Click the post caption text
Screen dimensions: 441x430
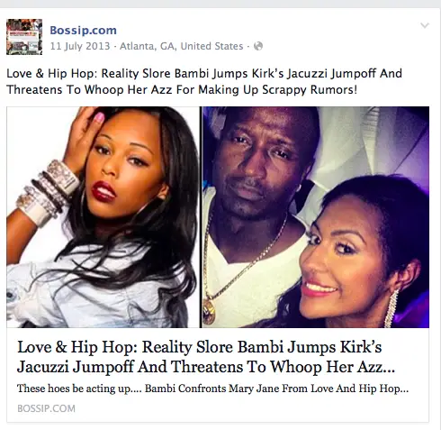204,81
